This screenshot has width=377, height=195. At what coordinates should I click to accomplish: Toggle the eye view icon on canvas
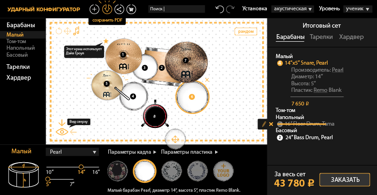(62, 132)
